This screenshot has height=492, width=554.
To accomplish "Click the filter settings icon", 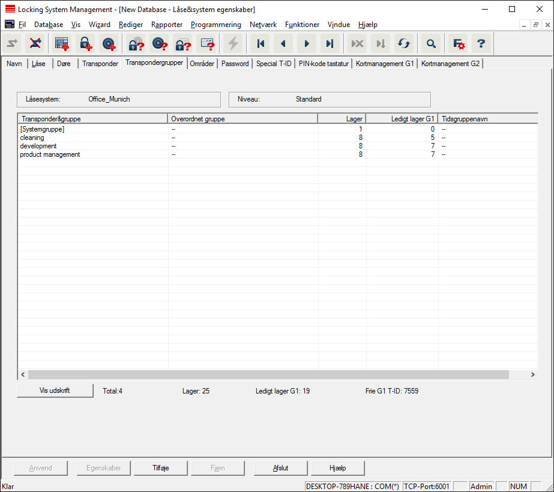I will point(459,43).
